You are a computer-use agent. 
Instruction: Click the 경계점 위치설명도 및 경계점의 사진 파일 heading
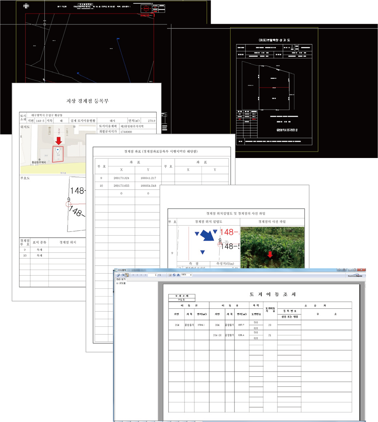pos(236,214)
